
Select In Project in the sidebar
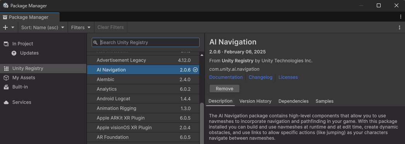43,44
